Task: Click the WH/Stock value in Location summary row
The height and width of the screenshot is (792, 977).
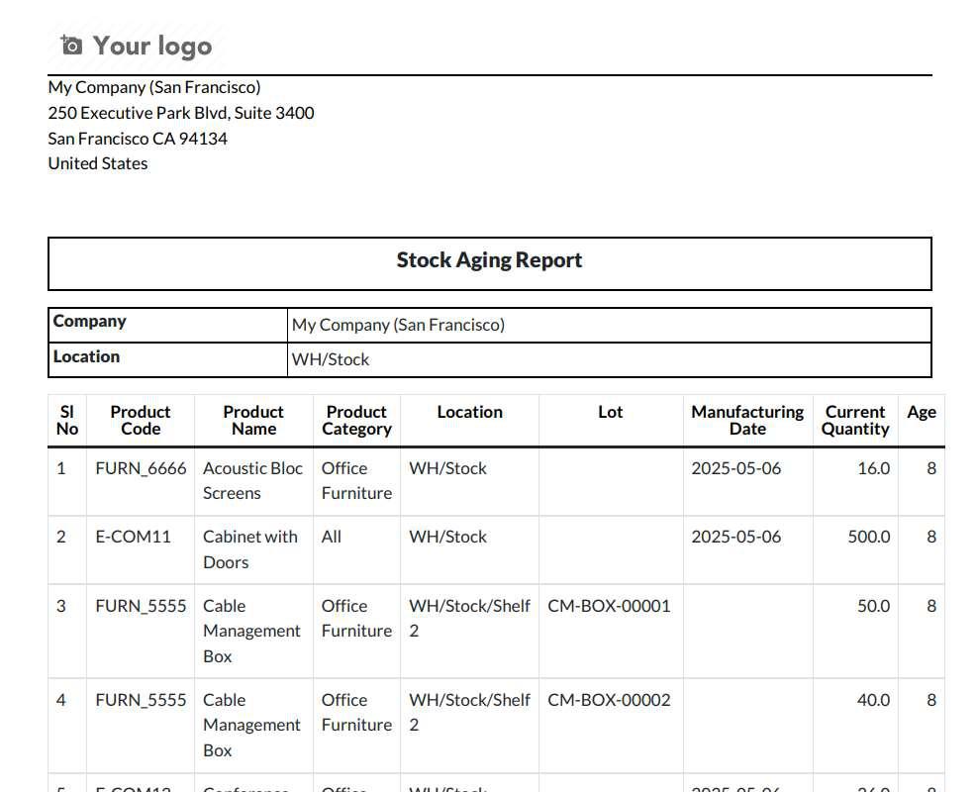Action: pyautogui.click(x=331, y=360)
